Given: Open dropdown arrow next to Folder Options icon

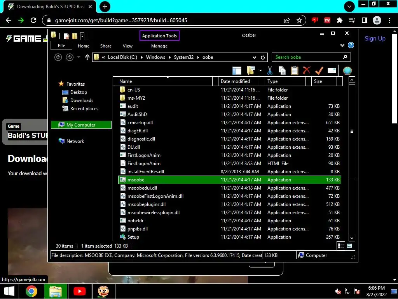Looking at the screenshot, I should click(x=260, y=70).
